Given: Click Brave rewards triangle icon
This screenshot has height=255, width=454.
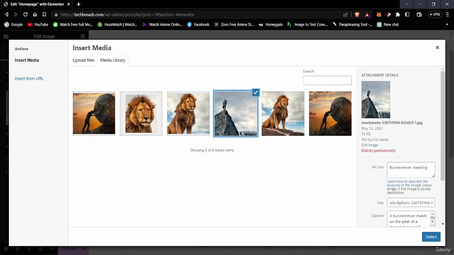Looking at the screenshot, I should point(367,15).
